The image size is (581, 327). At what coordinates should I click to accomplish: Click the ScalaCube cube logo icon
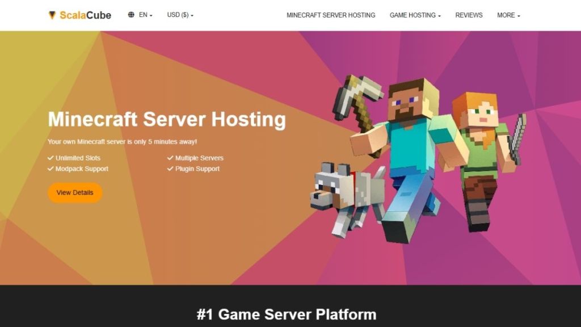tap(53, 15)
